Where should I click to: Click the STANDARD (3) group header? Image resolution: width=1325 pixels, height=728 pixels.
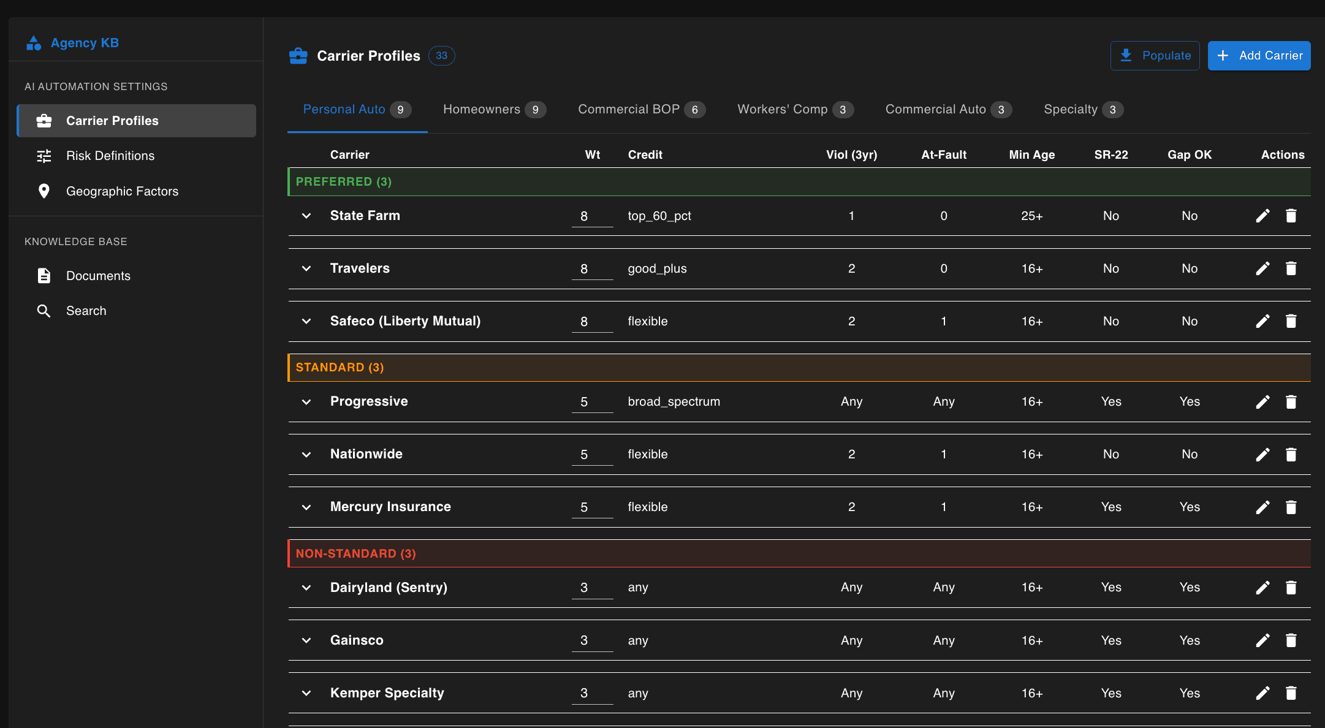pyautogui.click(x=799, y=368)
